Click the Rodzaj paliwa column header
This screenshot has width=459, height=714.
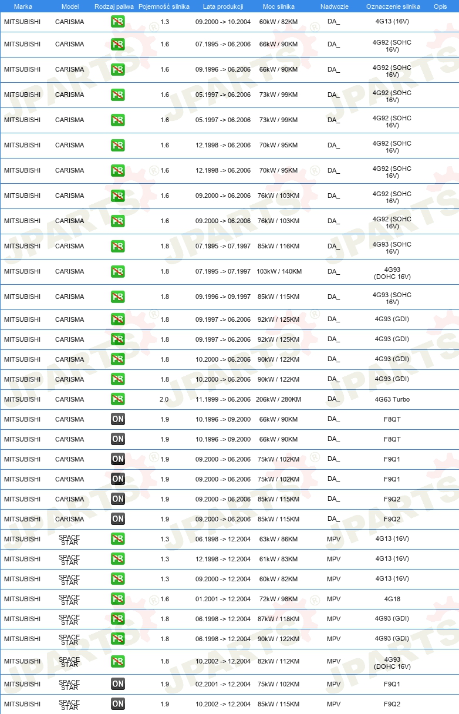click(114, 7)
